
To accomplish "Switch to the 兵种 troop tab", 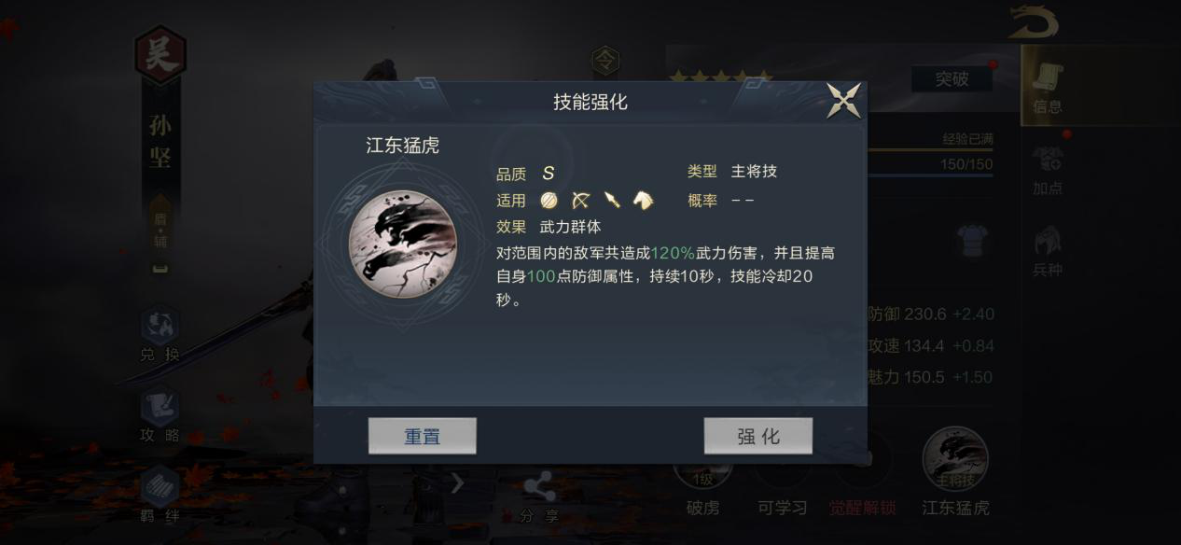I will point(1048,252).
